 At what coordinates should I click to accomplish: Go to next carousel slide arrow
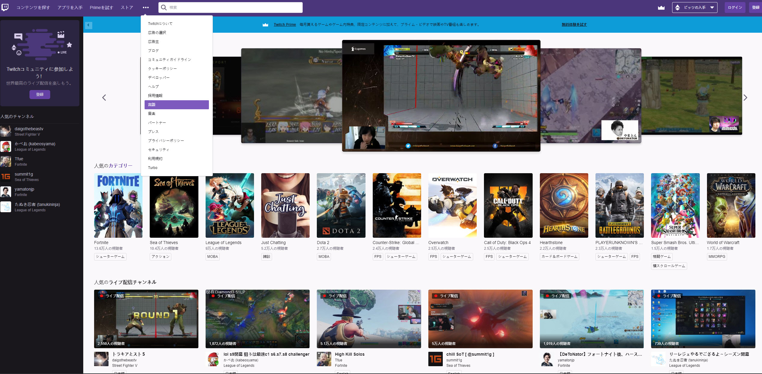pos(745,98)
